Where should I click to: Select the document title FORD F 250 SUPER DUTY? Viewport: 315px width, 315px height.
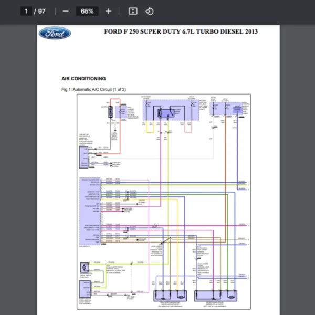tap(181, 32)
